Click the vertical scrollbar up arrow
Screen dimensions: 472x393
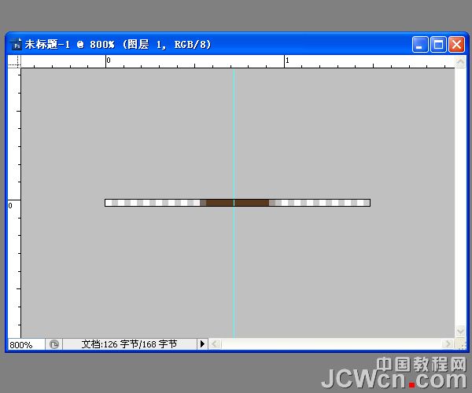[460, 62]
